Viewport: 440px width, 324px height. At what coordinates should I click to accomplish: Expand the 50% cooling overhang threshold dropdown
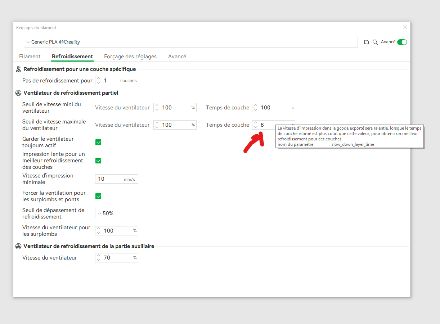click(x=117, y=213)
